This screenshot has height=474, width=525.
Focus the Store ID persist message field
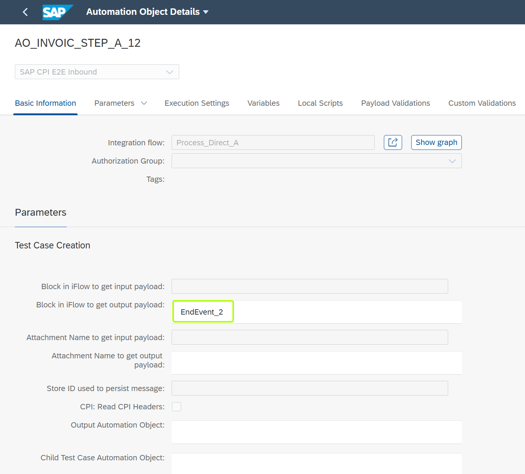(x=310, y=388)
